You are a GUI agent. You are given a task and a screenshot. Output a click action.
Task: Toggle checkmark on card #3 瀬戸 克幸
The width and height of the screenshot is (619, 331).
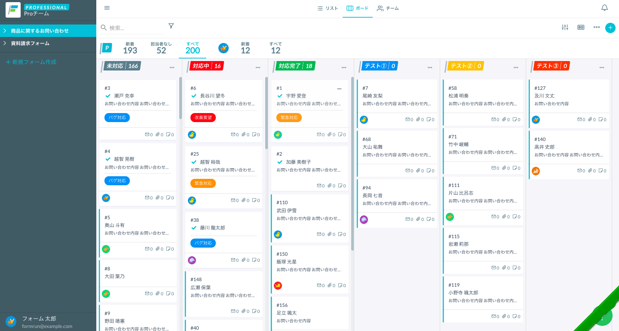click(x=108, y=96)
